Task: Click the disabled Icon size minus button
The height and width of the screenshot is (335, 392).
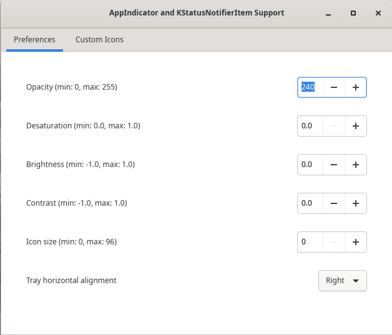Action: coord(334,242)
